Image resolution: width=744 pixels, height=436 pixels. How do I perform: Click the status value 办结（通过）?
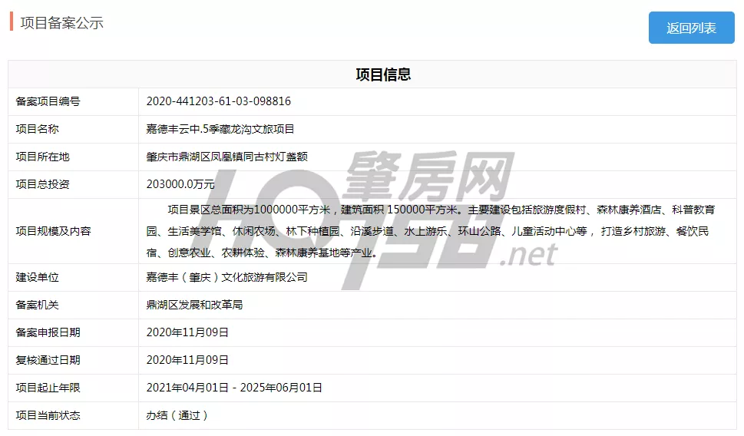[x=177, y=415]
